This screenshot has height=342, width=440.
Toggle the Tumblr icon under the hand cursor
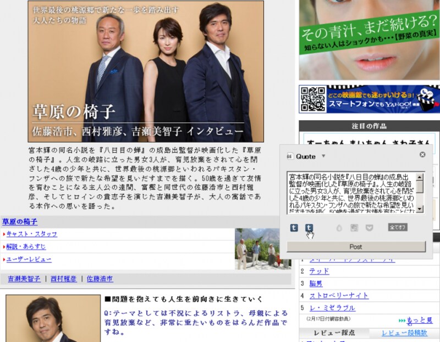[309, 227]
